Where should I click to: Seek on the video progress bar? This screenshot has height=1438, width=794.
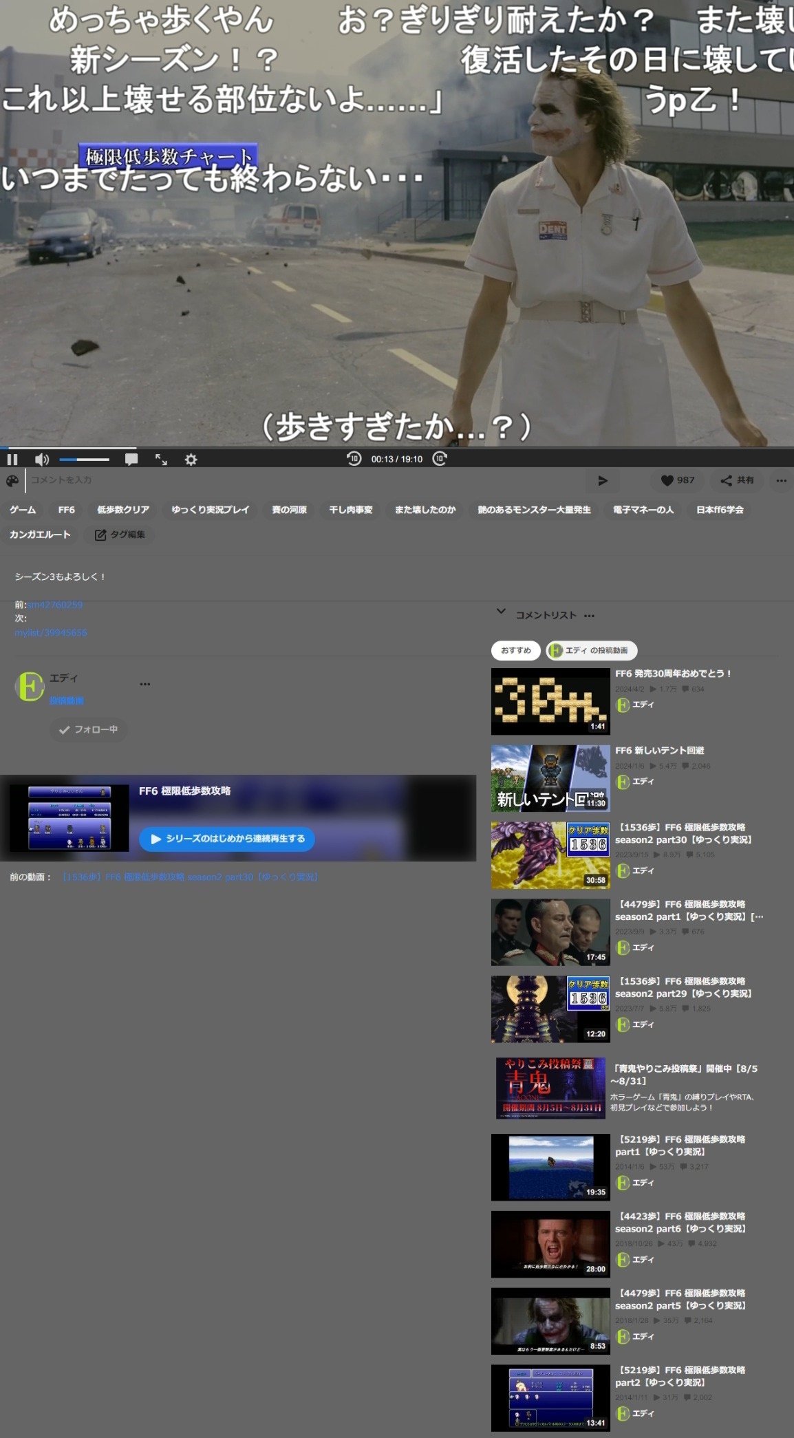397,448
